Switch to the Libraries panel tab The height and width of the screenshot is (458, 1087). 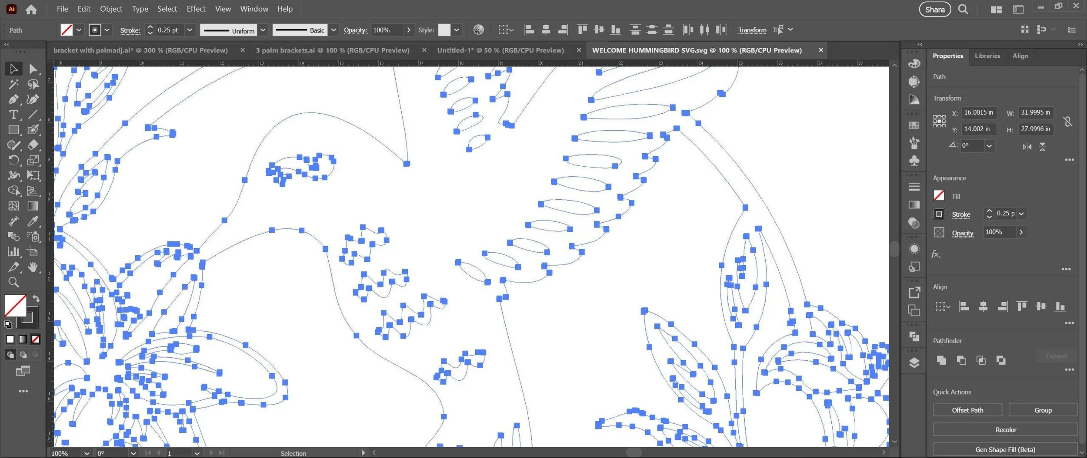(987, 56)
